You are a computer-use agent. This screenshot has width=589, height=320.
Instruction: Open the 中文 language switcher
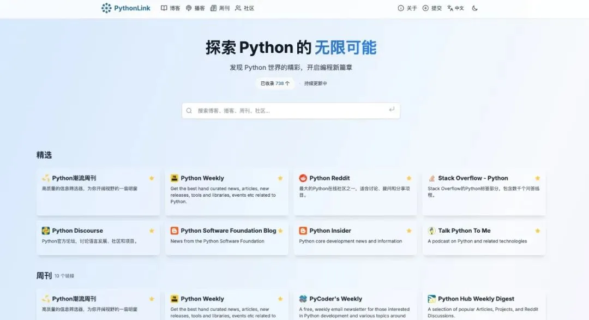tap(455, 8)
